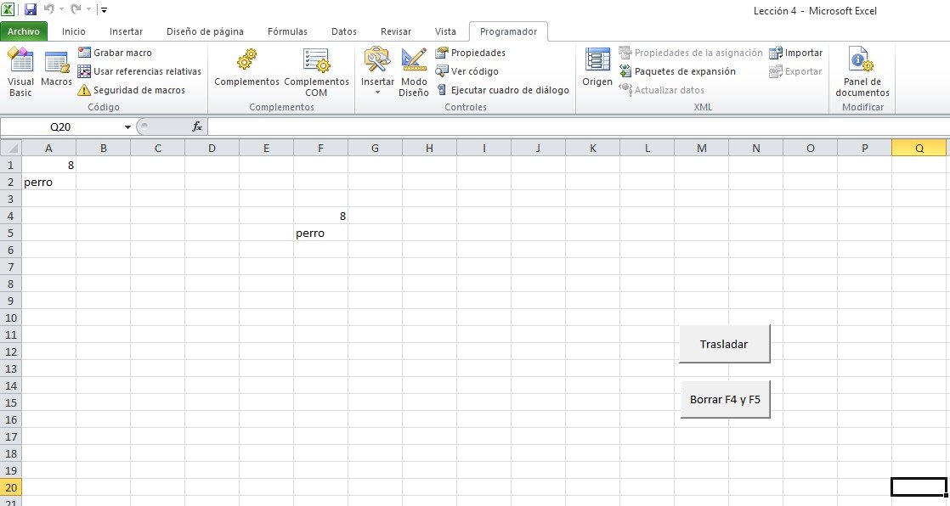
Task: Toggle Modo Diseño
Action: pos(414,71)
